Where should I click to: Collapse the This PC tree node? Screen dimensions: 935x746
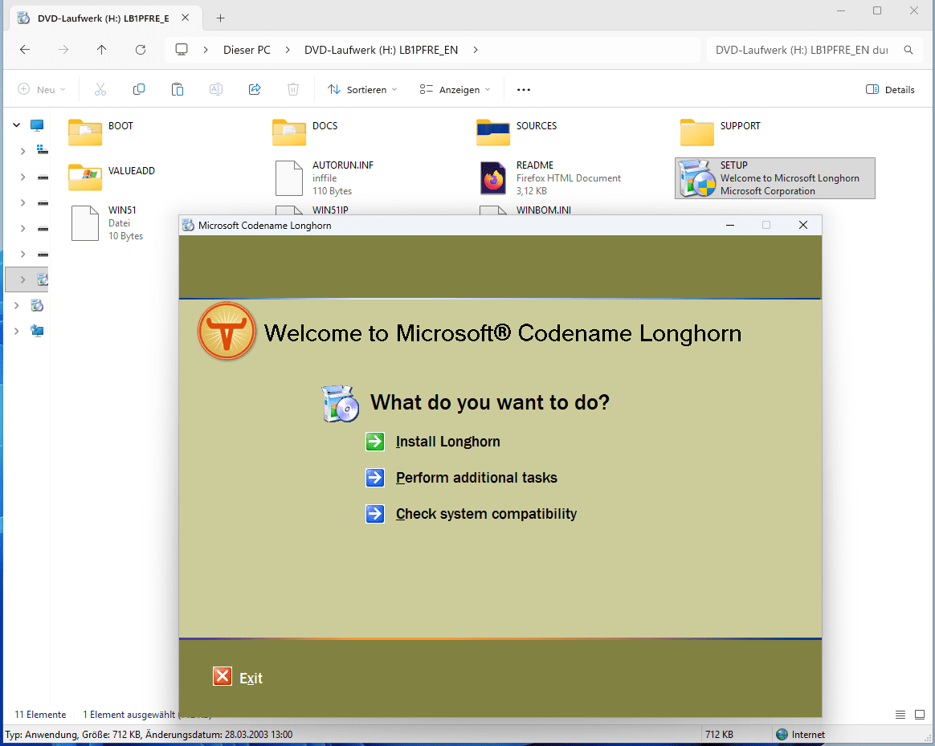pyautogui.click(x=17, y=125)
